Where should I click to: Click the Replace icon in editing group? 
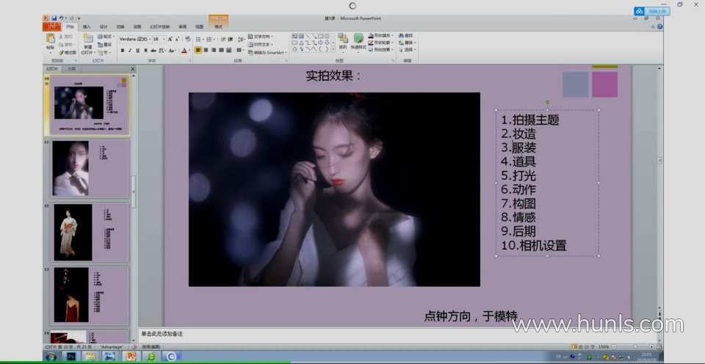[401, 43]
